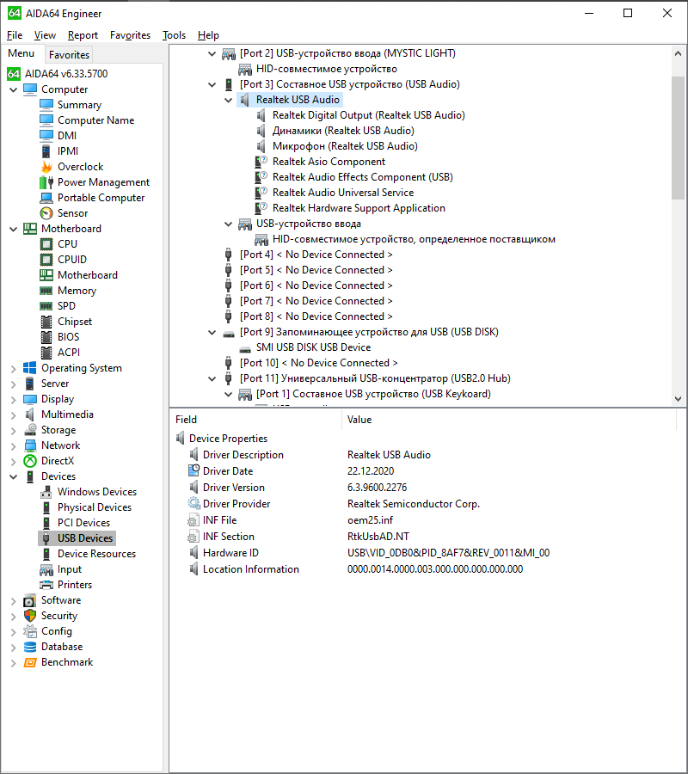
Task: Select Network in the sidebar
Action: (60, 445)
